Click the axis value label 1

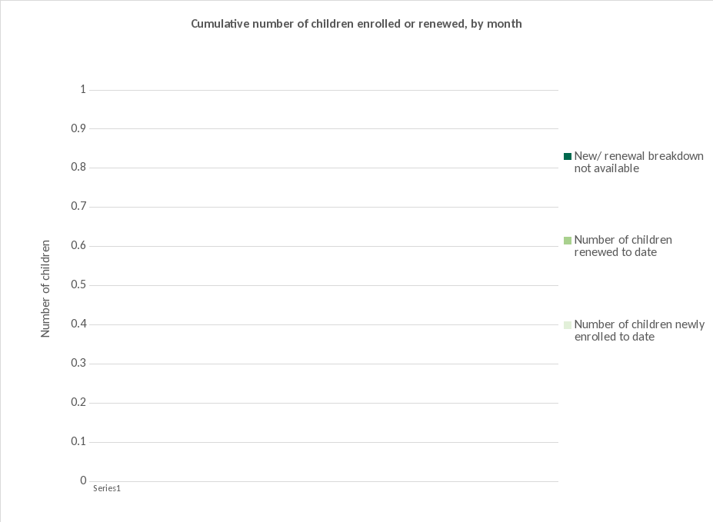[83, 90]
